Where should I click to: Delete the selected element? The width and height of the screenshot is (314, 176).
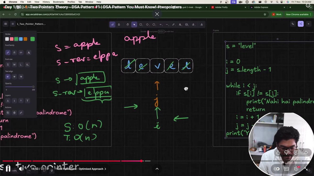pos(14,113)
